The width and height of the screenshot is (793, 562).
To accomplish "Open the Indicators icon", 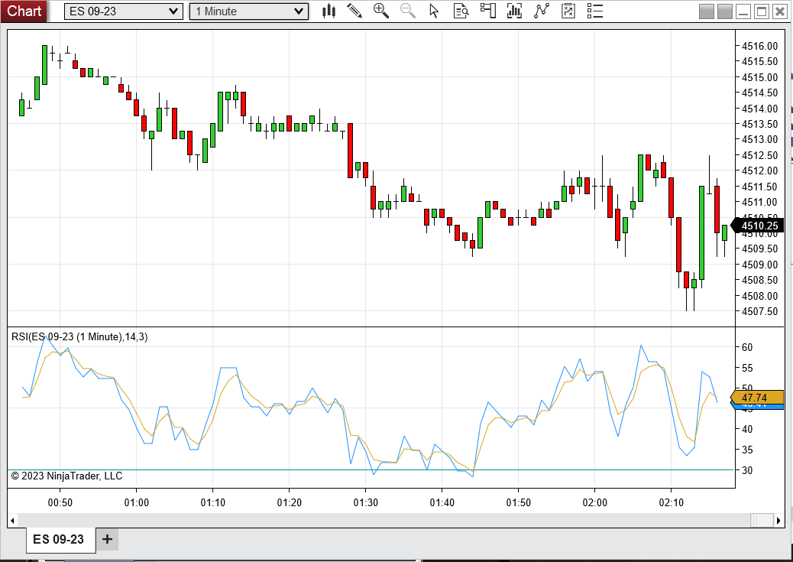I will pyautogui.click(x=514, y=11).
